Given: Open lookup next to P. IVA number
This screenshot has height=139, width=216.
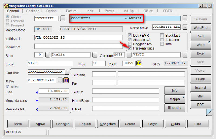Looking at the screenshot, I should [x=60, y=81].
